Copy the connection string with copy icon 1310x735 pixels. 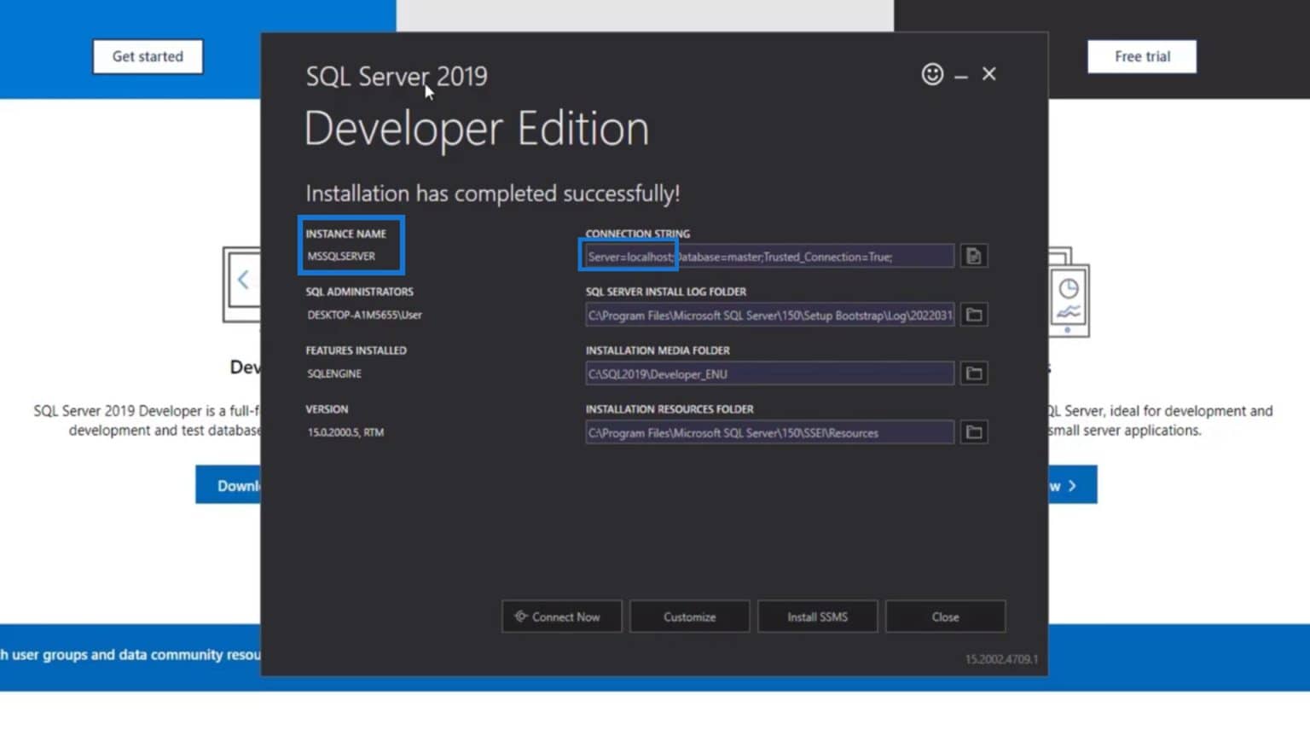(973, 256)
